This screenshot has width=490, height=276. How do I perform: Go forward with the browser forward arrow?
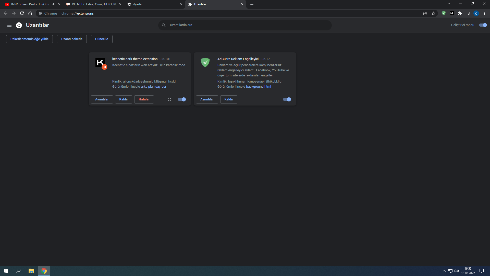click(x=14, y=13)
